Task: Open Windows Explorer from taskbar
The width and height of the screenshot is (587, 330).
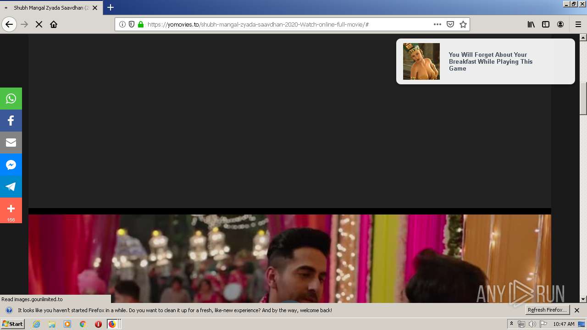Action: (52, 324)
